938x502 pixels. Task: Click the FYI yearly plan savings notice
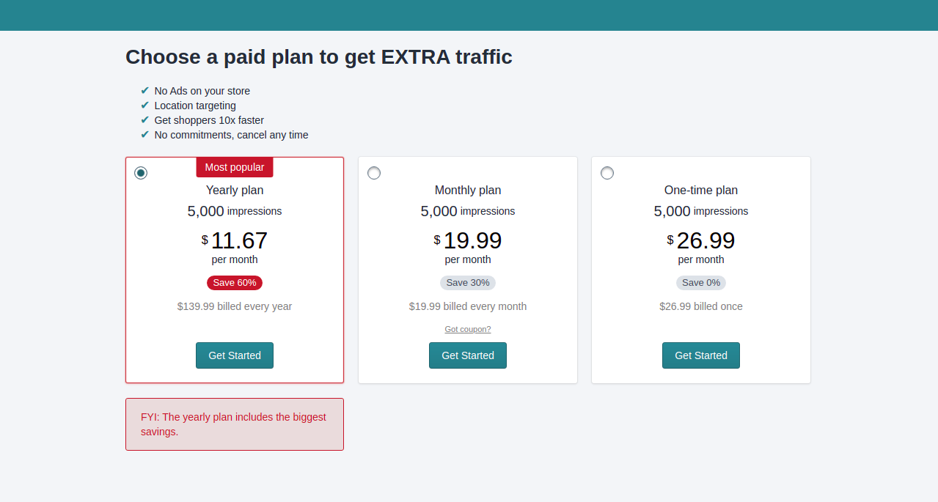(235, 424)
